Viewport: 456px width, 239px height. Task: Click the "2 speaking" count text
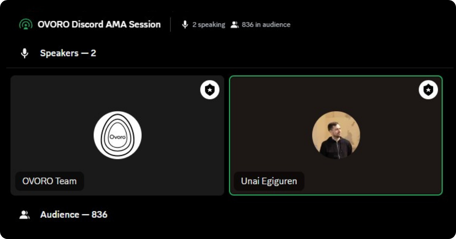click(209, 25)
